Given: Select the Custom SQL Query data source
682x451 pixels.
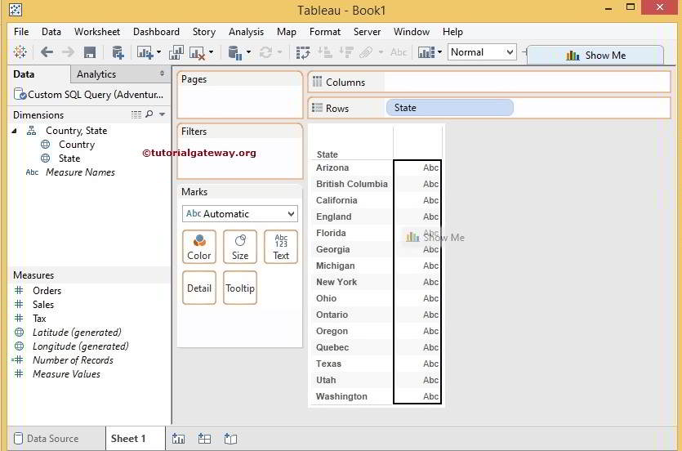Looking at the screenshot, I should coord(89,95).
